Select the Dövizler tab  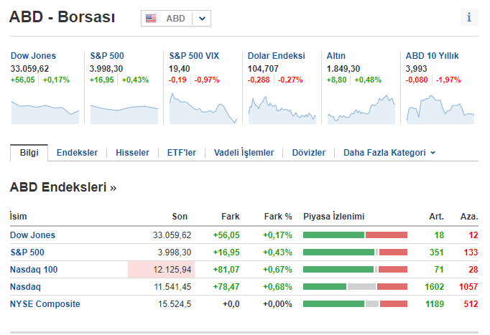[308, 153]
